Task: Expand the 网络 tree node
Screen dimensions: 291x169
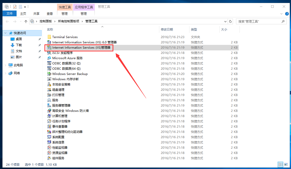Action: click(6, 73)
